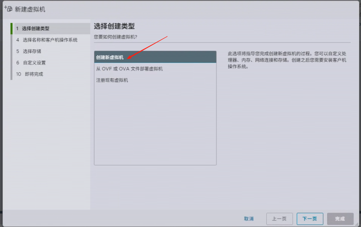Image resolution: width=361 pixels, height=227 pixels.
Task: Jump to step 6 自定义设置
Action: click(31, 62)
